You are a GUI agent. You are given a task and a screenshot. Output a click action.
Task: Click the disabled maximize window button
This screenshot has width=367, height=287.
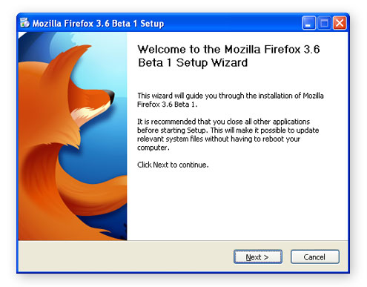coord(324,23)
